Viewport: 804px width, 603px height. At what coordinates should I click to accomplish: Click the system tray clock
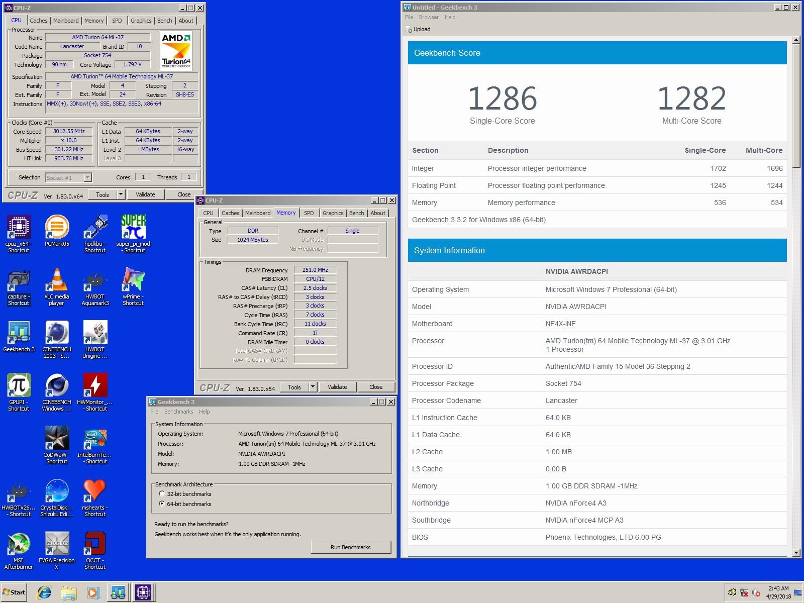pos(778,592)
